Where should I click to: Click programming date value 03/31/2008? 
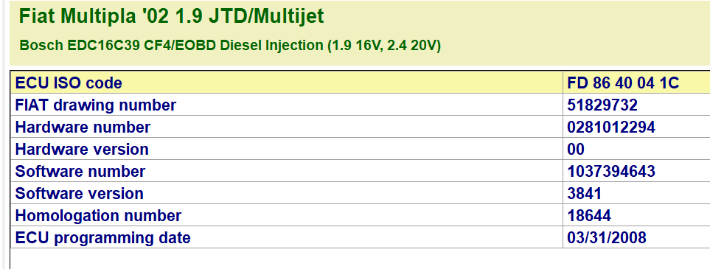pyautogui.click(x=607, y=238)
